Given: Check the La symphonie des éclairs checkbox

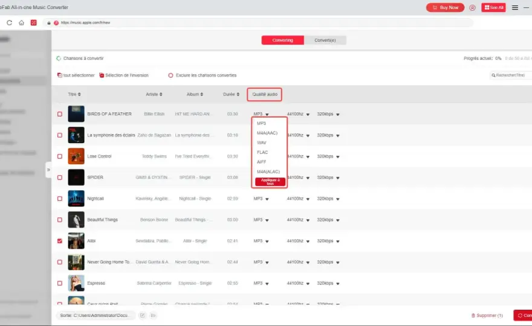Looking at the screenshot, I should click(x=60, y=135).
